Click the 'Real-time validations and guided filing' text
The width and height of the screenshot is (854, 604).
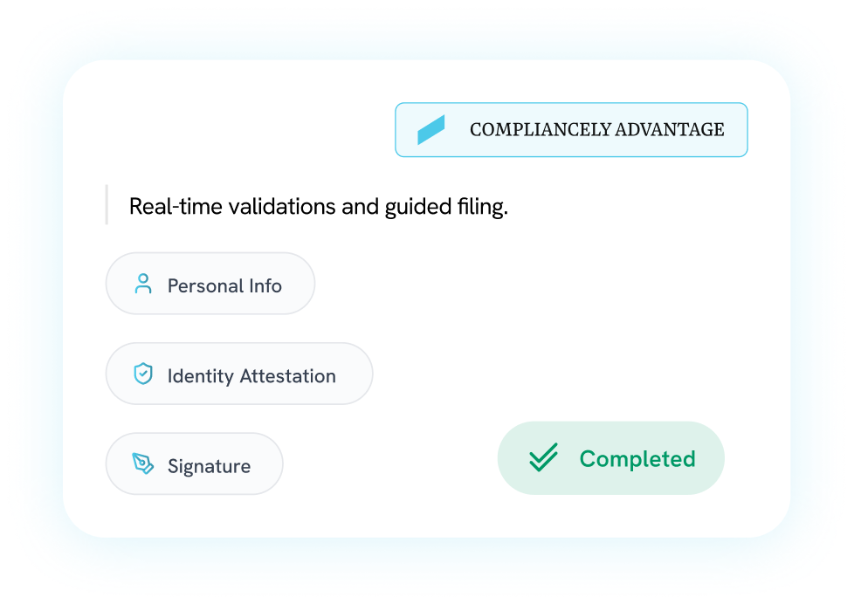pyautogui.click(x=318, y=207)
